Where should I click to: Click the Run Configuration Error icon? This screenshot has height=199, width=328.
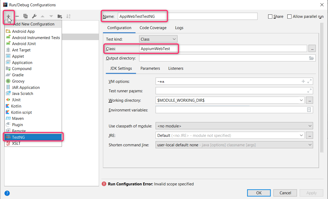tap(104, 184)
